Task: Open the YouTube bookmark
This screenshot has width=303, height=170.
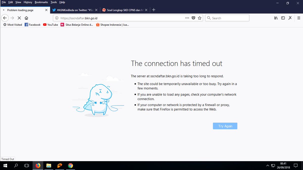Action: pos(50,25)
